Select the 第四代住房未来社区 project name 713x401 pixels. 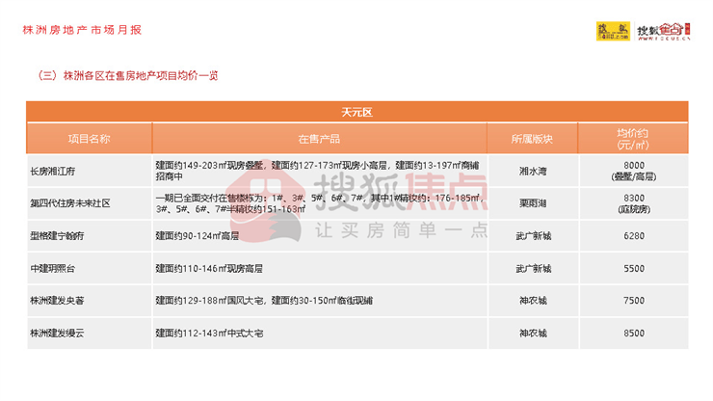[70, 203]
